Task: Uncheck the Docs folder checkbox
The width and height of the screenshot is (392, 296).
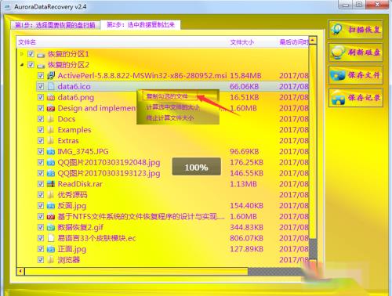Action: [x=41, y=119]
